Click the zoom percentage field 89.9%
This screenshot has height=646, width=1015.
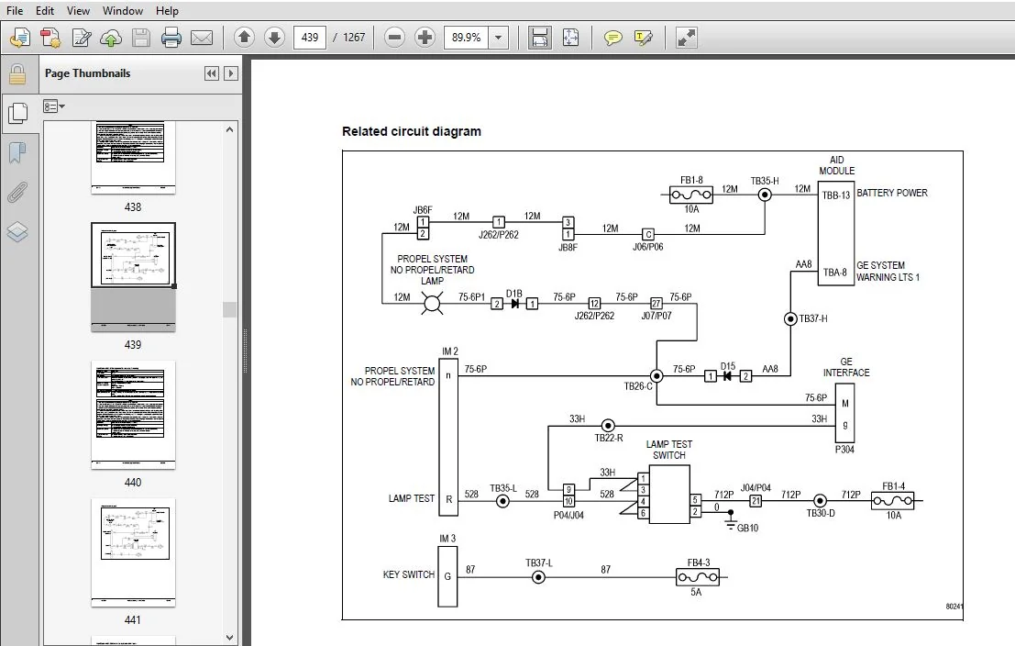pos(466,38)
